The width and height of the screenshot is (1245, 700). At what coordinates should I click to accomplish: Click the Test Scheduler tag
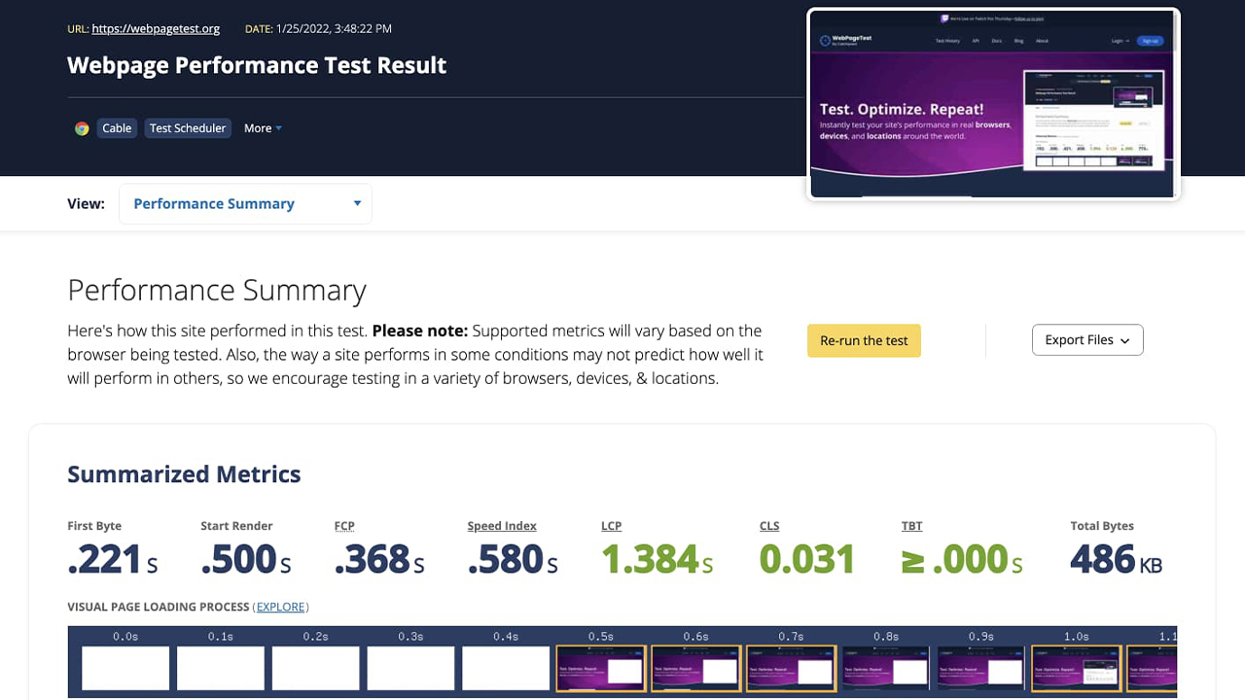[x=188, y=128]
